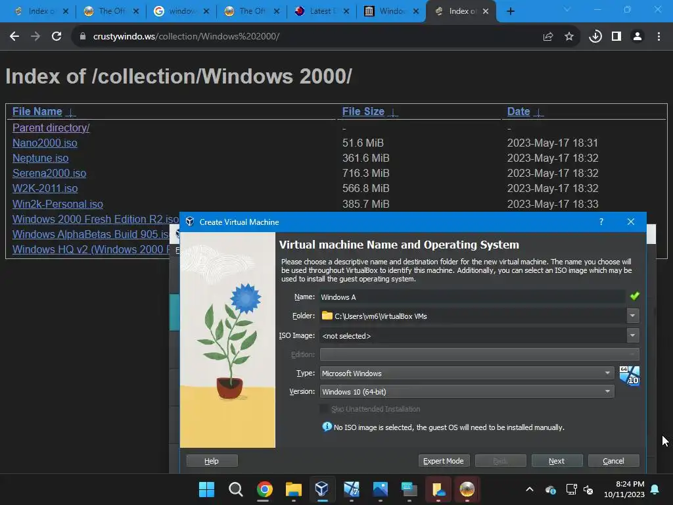Screen dimensions: 673x505
Task: Click the volume muted tray icon
Action: click(588, 489)
